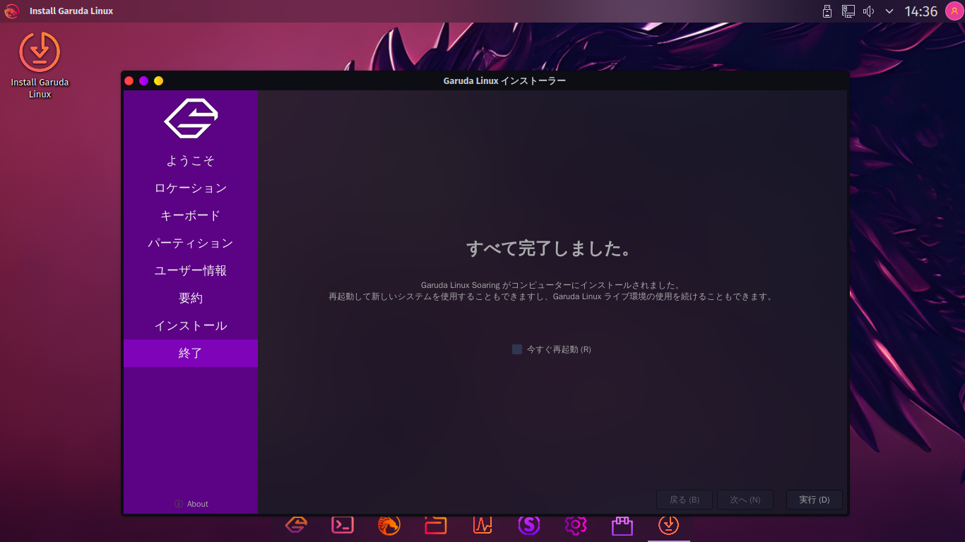Close the installer with the red button
The image size is (965, 542).
point(129,80)
